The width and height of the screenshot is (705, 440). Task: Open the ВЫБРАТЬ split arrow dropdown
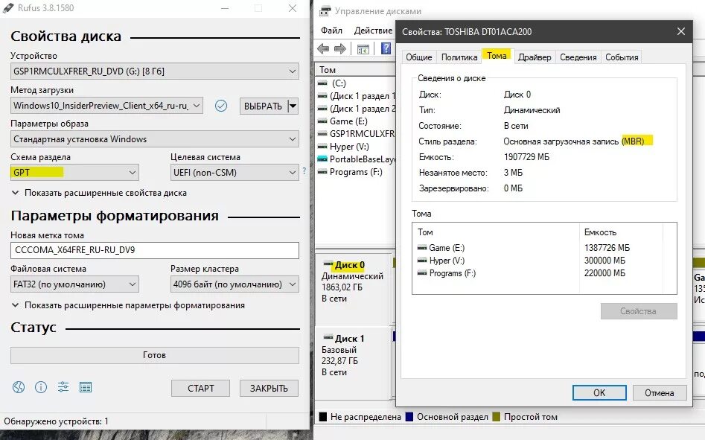pyautogui.click(x=293, y=106)
